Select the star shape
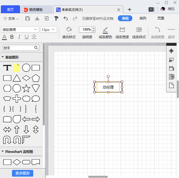 pos(26,89)
